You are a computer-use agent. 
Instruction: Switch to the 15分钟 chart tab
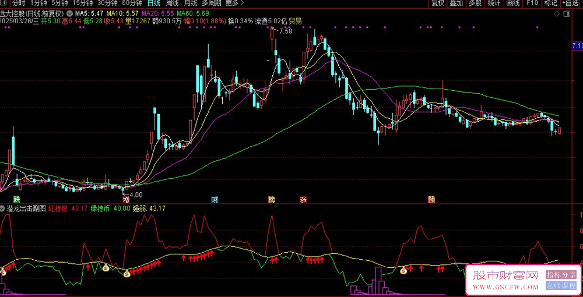(x=83, y=3)
